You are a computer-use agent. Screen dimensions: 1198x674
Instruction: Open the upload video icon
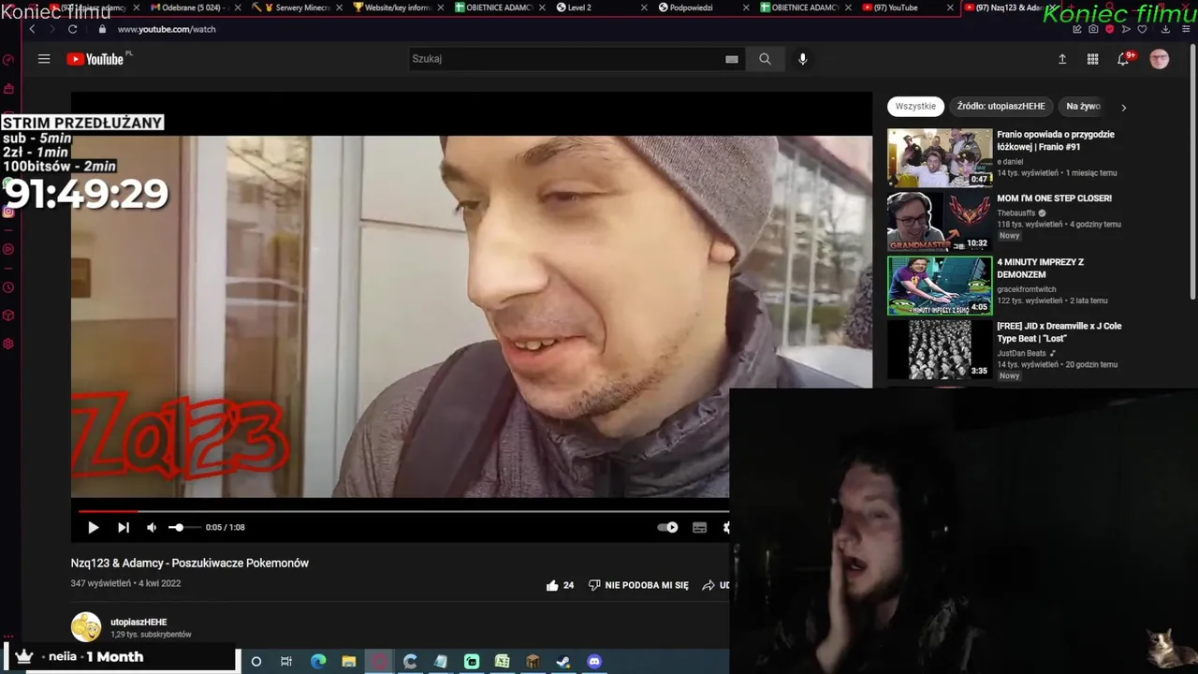[1062, 59]
